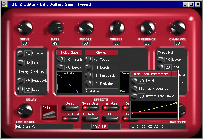Open the reverb Type: Hall selector
The image size is (203, 139).
point(171,53)
